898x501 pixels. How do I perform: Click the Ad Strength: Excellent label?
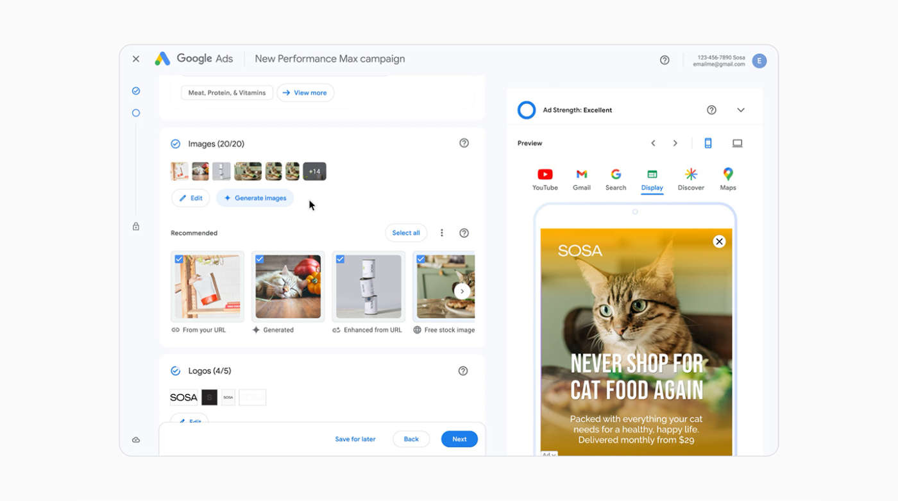[x=577, y=110]
